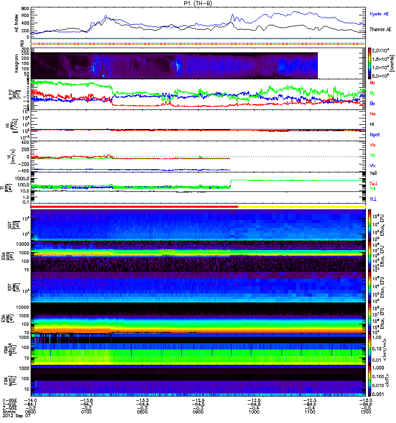Select the red Te perpendicular legend label
Image resolution: width=396 pixels, height=423 pixels.
(x=374, y=183)
